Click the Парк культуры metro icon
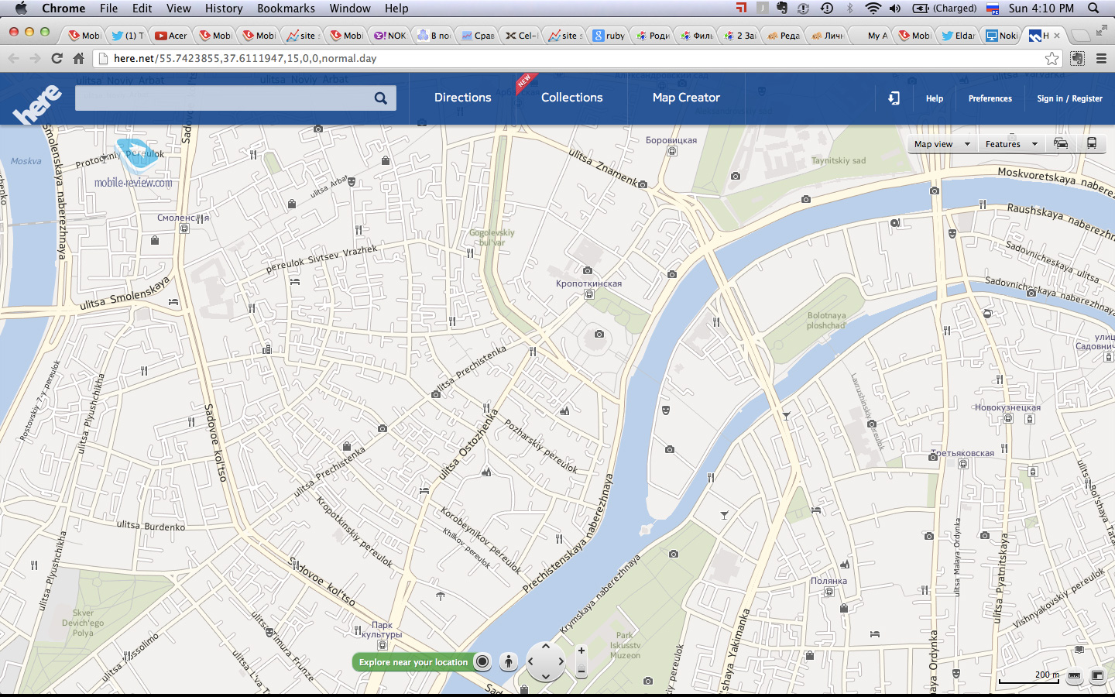 pos(383,645)
